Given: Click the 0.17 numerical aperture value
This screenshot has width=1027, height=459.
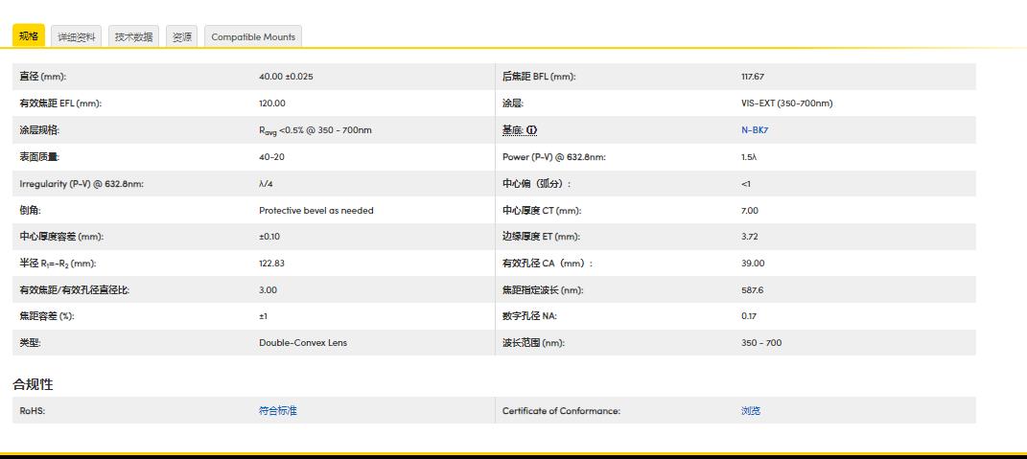Looking at the screenshot, I should (x=749, y=316).
